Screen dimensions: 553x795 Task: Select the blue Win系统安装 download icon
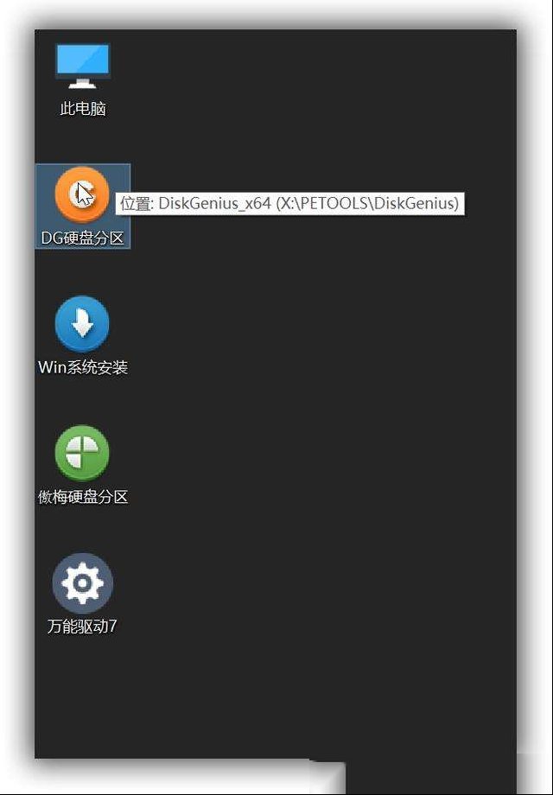(x=82, y=325)
